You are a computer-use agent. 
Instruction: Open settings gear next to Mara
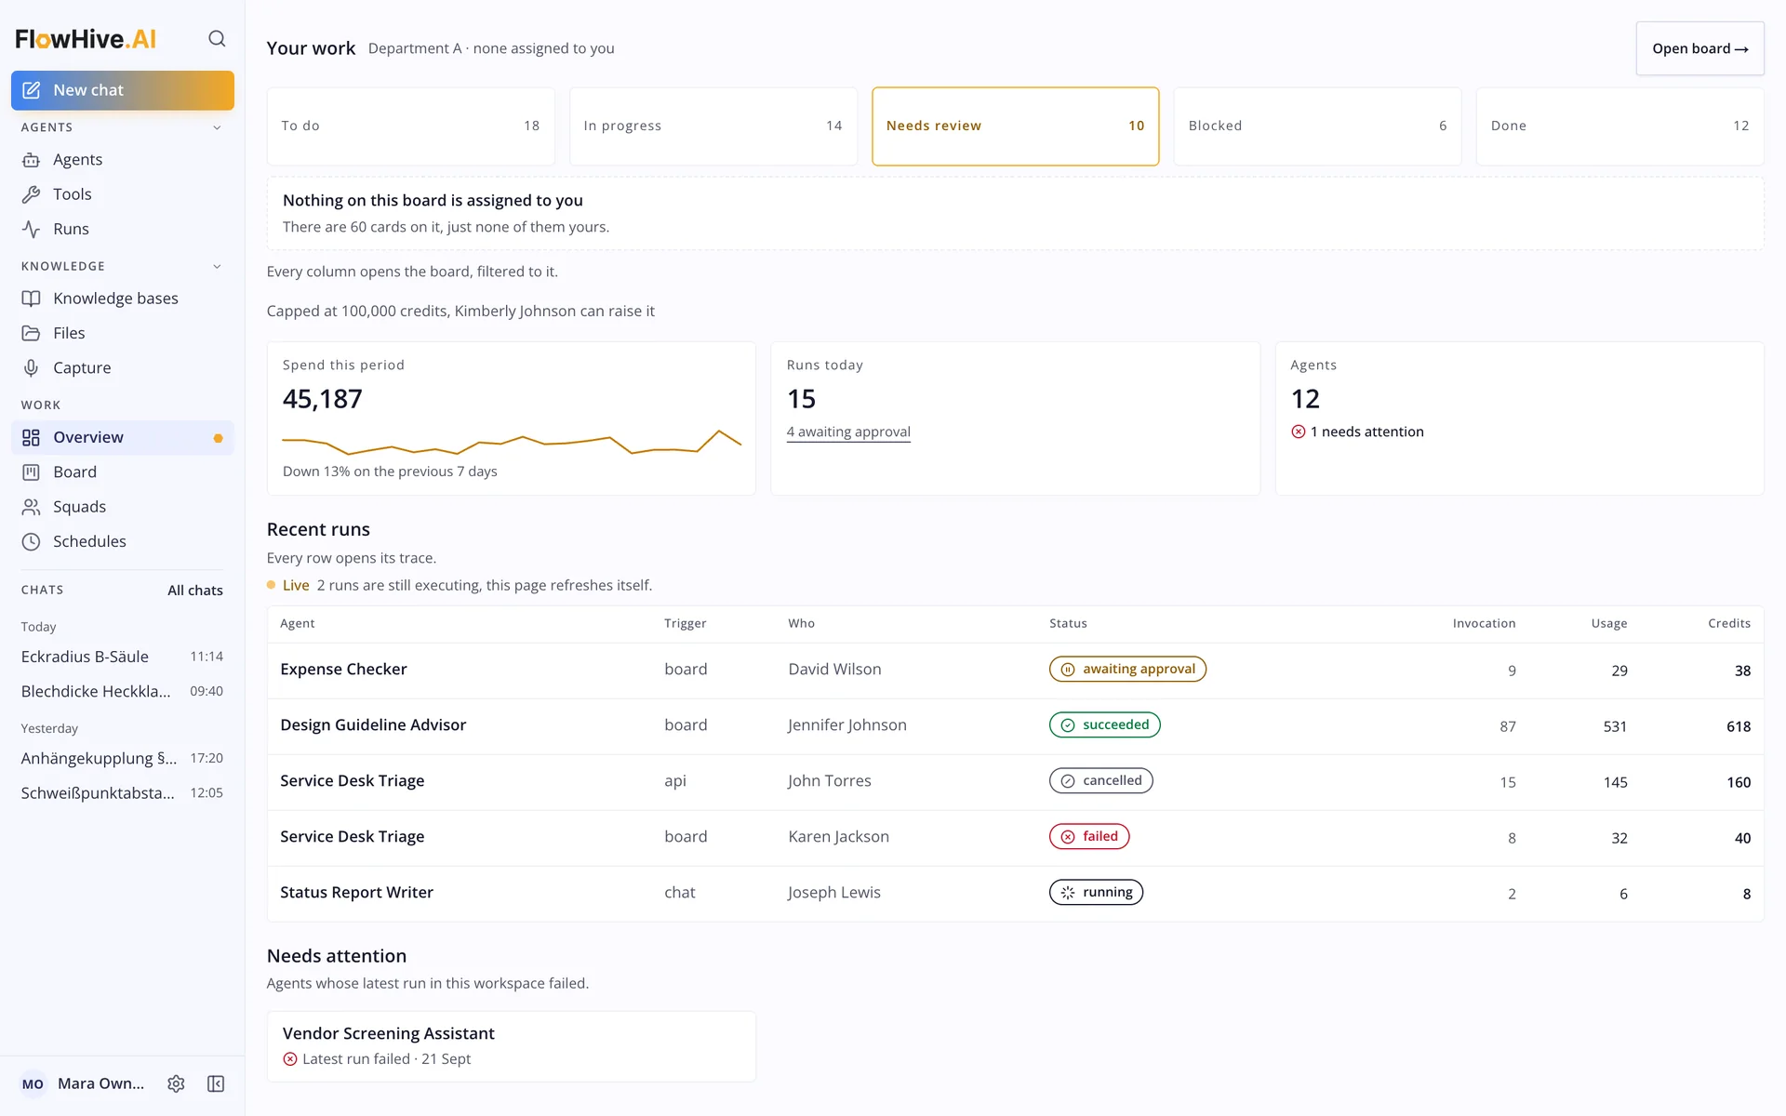[176, 1083]
